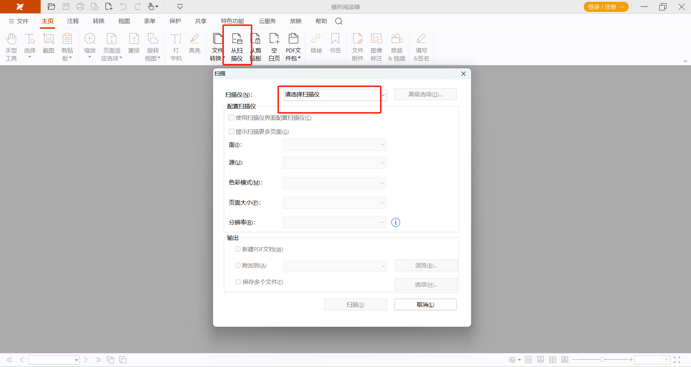The height and width of the screenshot is (367, 691).
Task: Add a File Attachment (文件附件)
Action: point(358,47)
